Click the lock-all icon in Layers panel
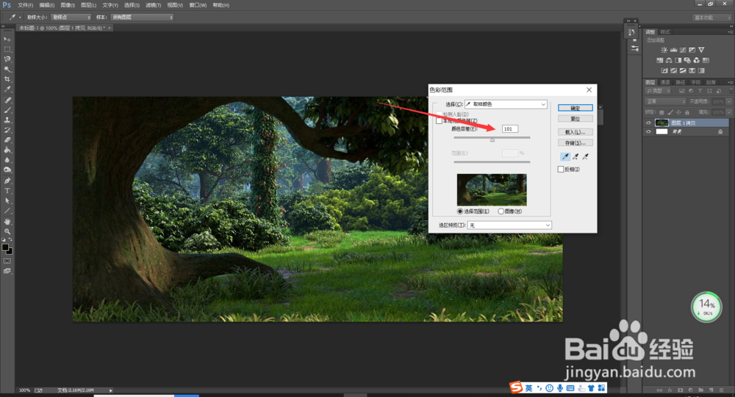Viewport: 735px width, 397px height. [687, 112]
